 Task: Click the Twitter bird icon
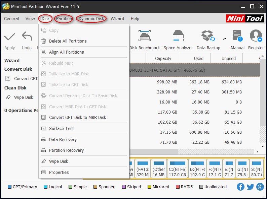pyautogui.click(x=250, y=187)
